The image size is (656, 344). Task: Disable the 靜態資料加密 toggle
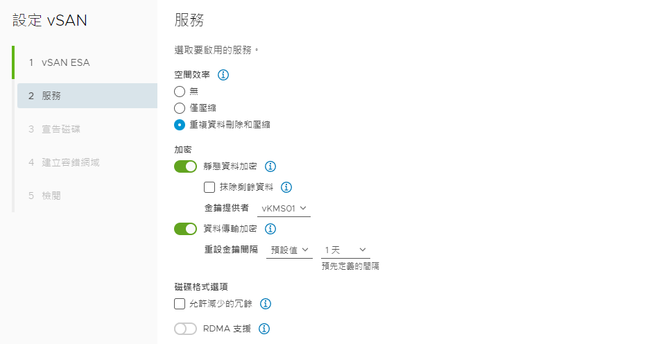185,166
